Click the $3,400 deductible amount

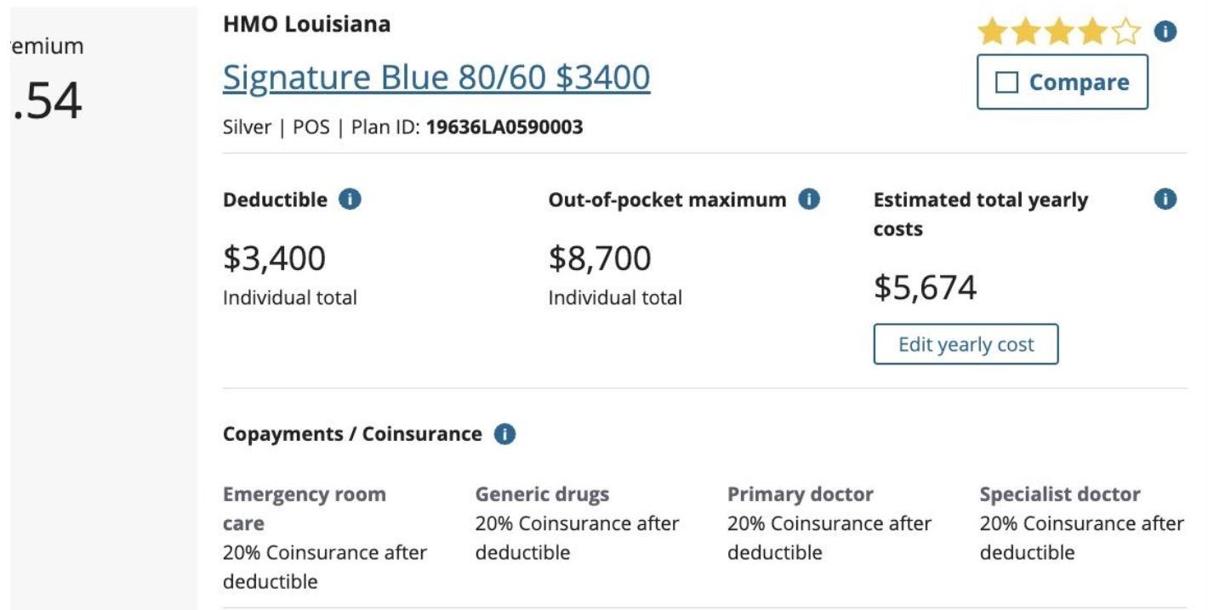tap(274, 259)
